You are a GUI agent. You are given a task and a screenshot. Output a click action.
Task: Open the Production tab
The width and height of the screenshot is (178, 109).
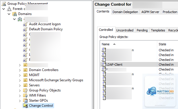pyautogui.click(x=170, y=12)
